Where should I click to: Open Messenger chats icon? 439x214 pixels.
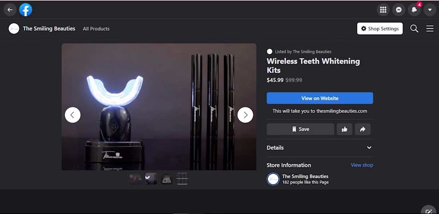pyautogui.click(x=399, y=10)
